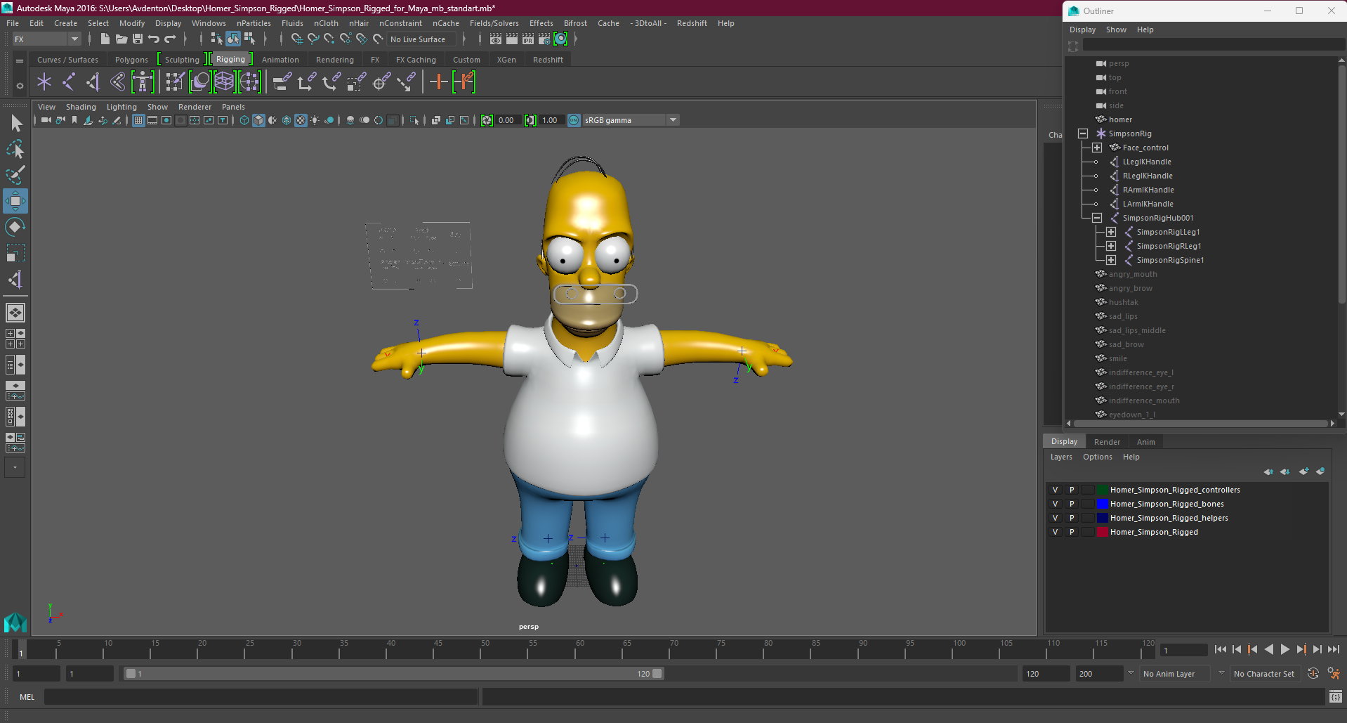Switch to the Polygons shelf tab
1347x723 pixels.
(x=131, y=60)
